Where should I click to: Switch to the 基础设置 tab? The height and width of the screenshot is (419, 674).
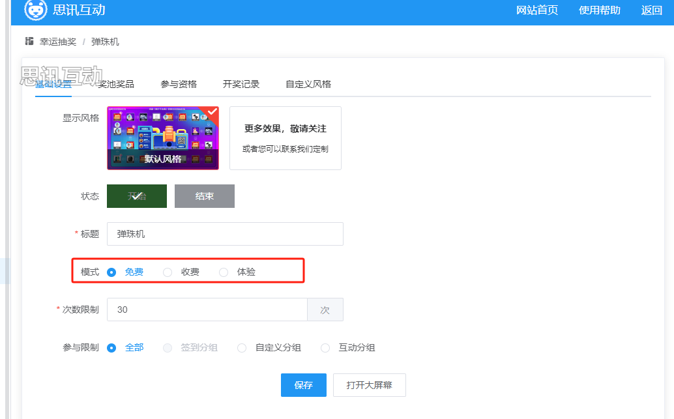pyautogui.click(x=53, y=84)
